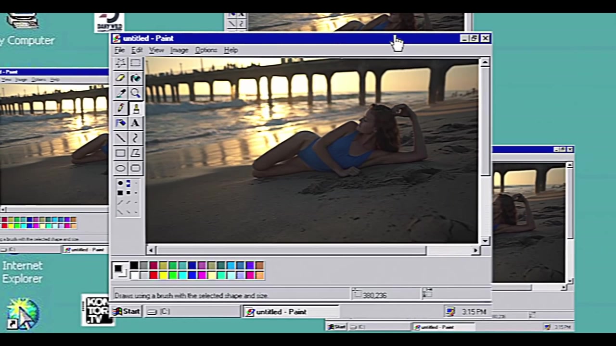
Task: Choose the Eraser tool
Action: click(x=120, y=78)
